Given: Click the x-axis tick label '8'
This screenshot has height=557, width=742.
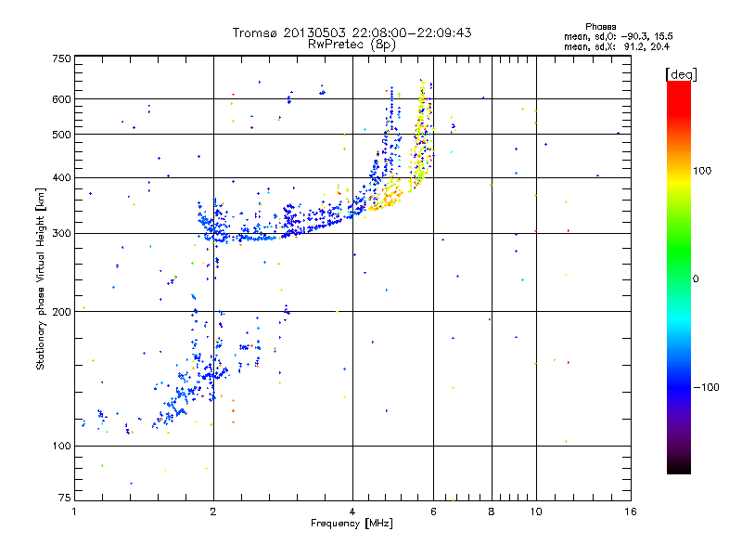Looking at the screenshot, I should tap(492, 512).
